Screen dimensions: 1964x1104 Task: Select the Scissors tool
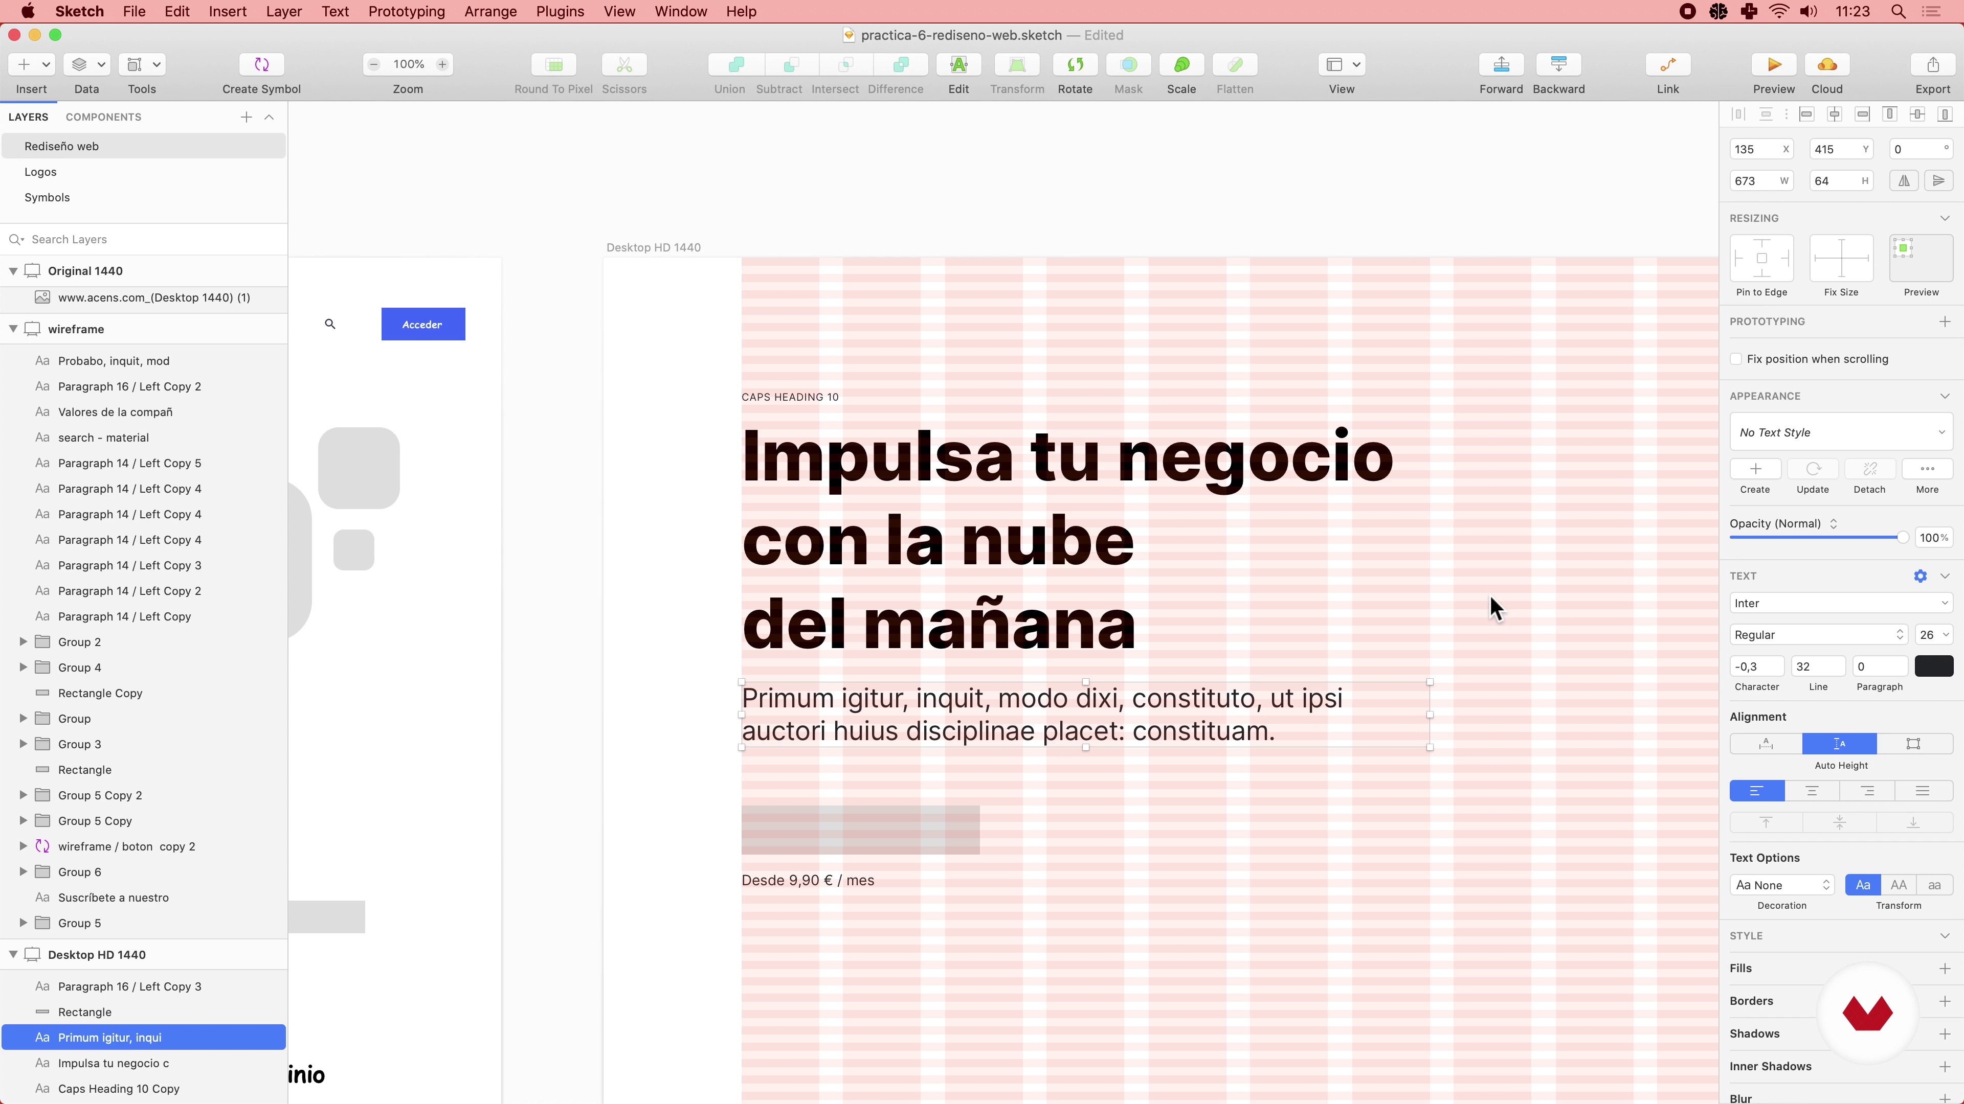click(x=624, y=65)
